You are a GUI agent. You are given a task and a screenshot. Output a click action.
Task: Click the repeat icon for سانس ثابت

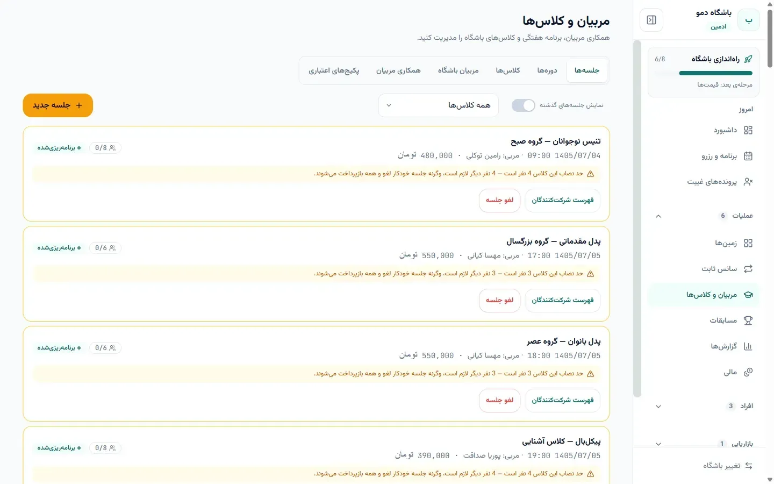tap(748, 269)
